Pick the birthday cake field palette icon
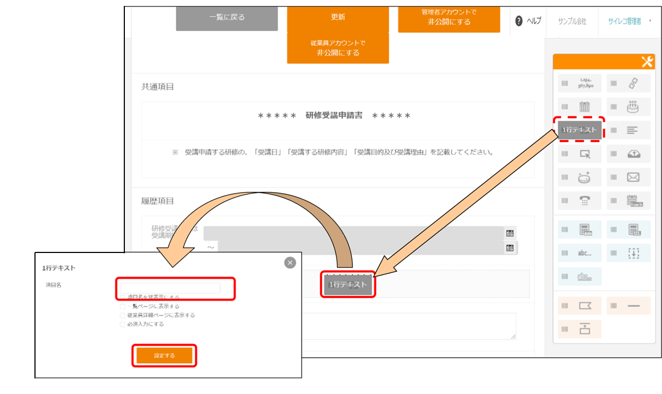The height and width of the screenshot is (394, 662). [633, 107]
